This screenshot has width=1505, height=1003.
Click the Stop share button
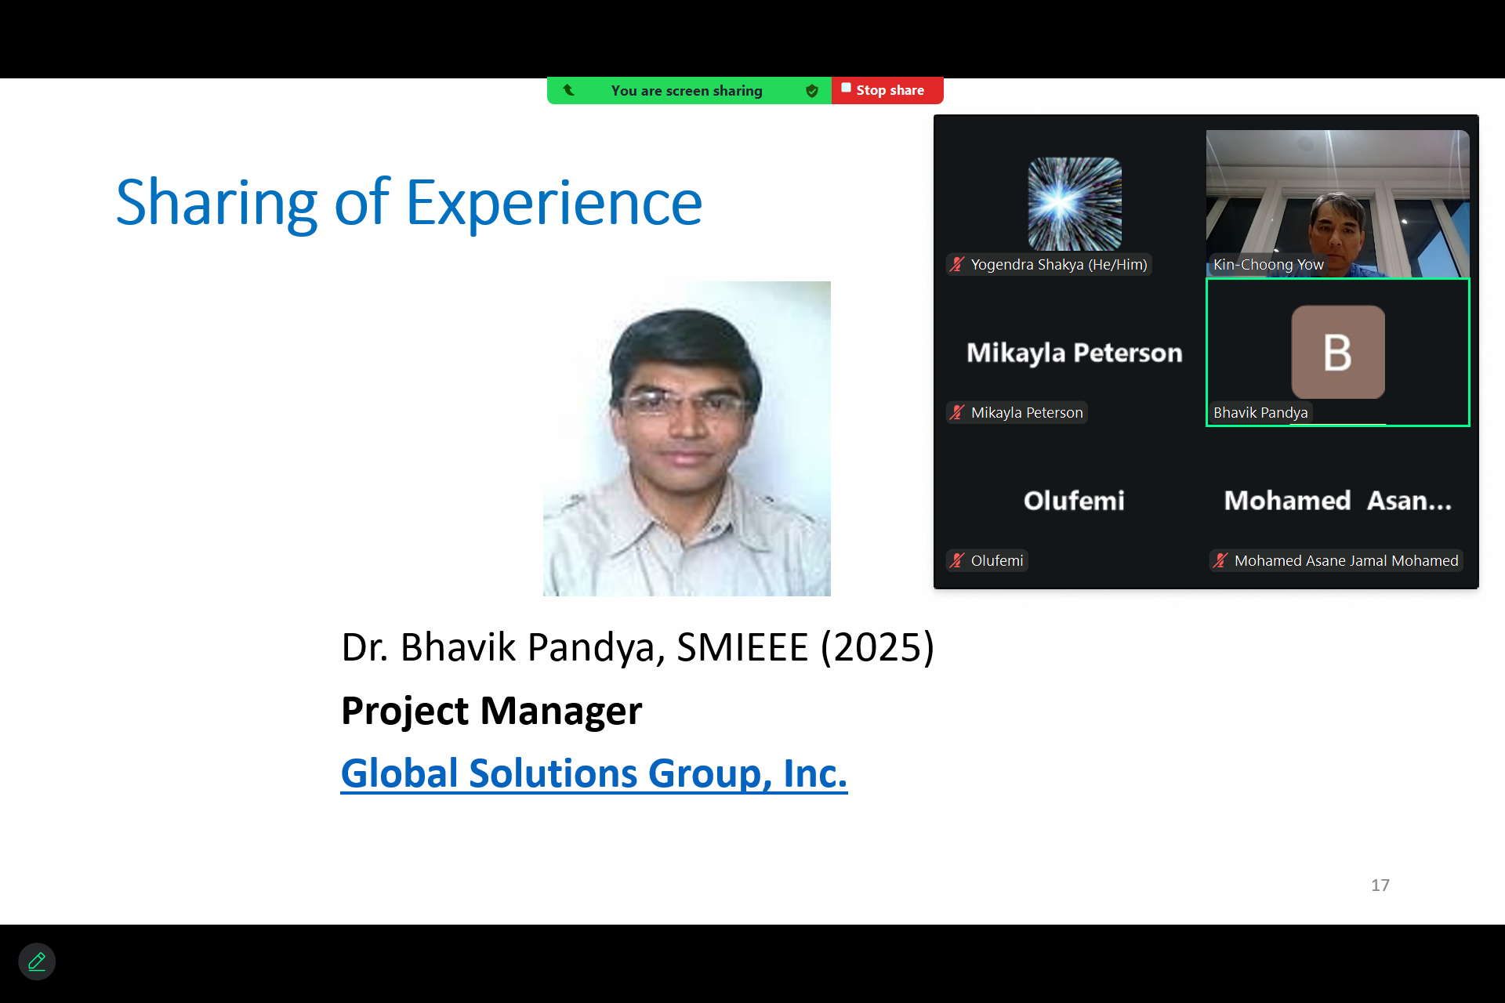[x=887, y=90]
